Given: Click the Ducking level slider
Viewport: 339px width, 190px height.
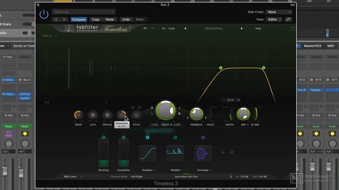Looking at the screenshot, I should [x=104, y=153].
